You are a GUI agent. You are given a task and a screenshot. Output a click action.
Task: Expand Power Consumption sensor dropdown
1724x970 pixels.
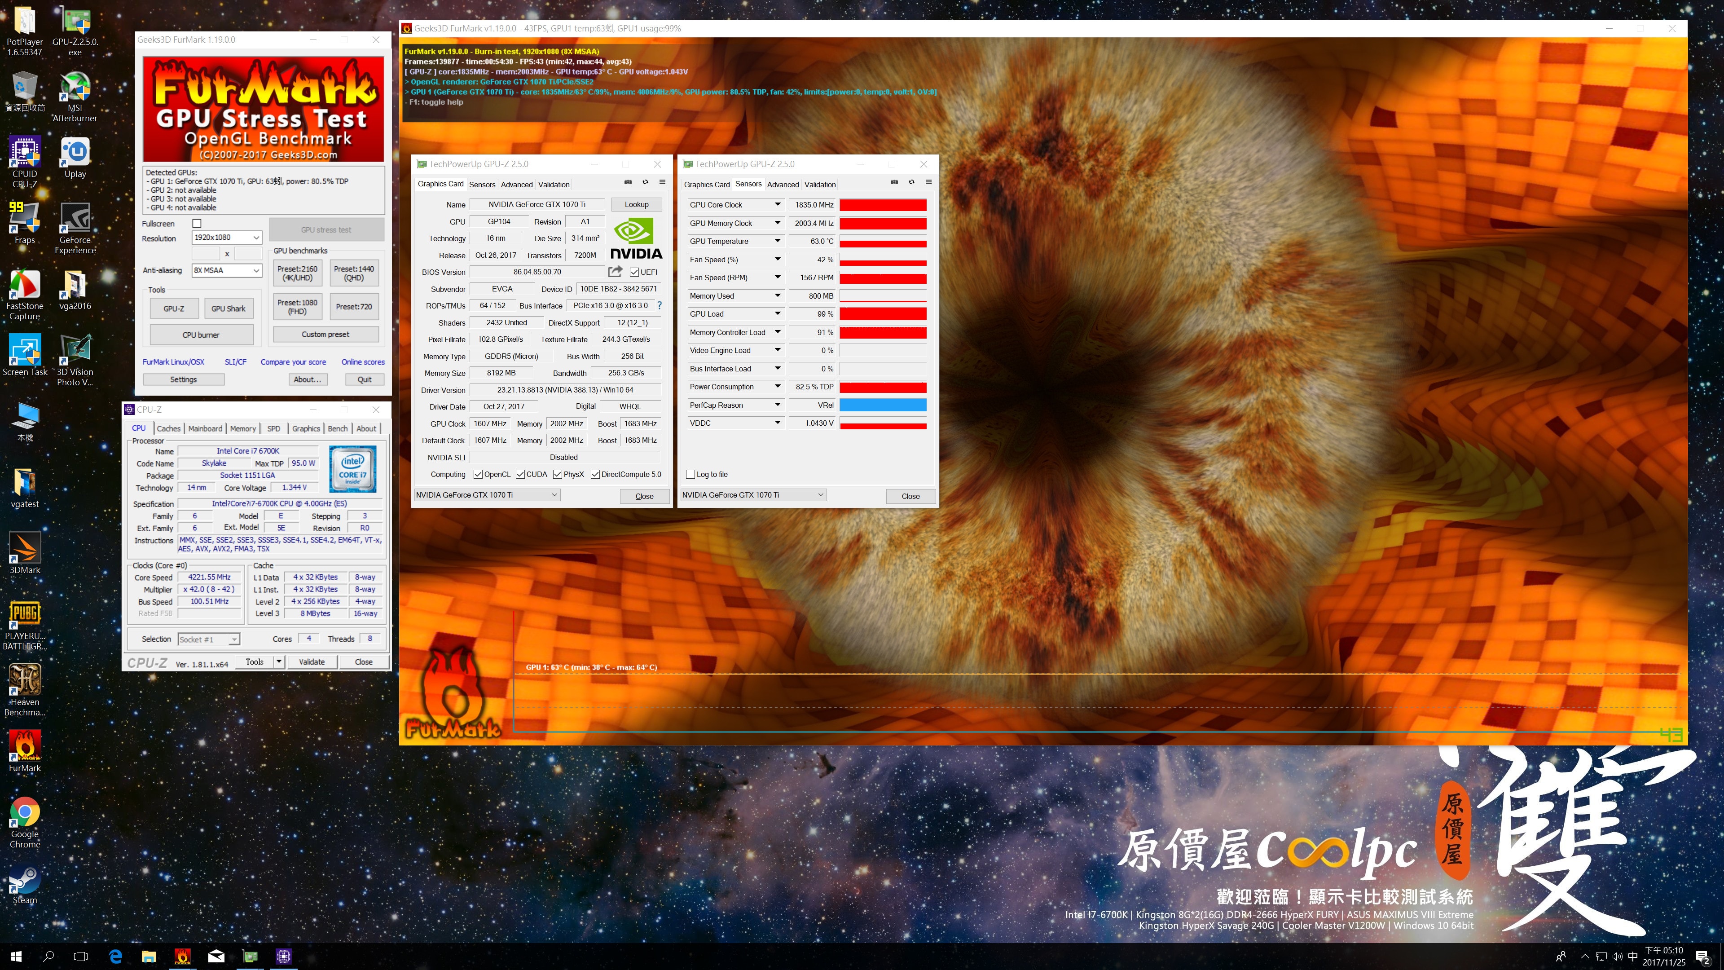pos(778,387)
